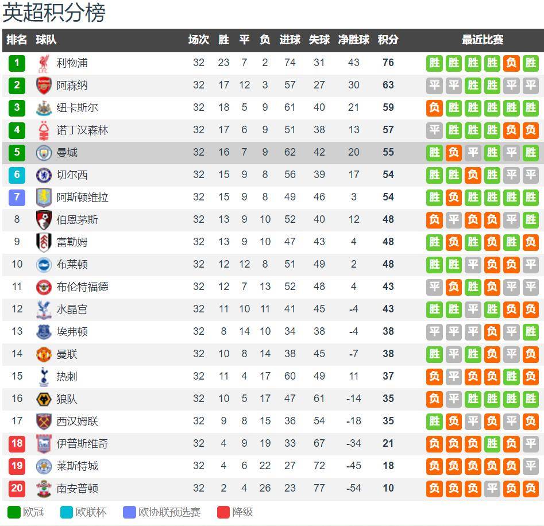Click the Arsenal club crest icon
This screenshot has width=544, height=526.
click(44, 86)
